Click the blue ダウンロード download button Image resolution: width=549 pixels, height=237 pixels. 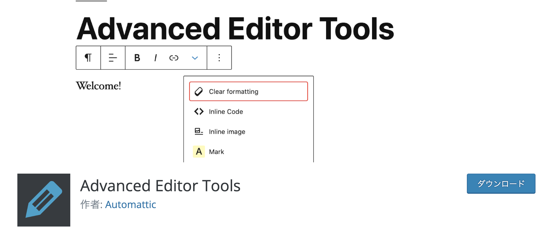(x=501, y=184)
